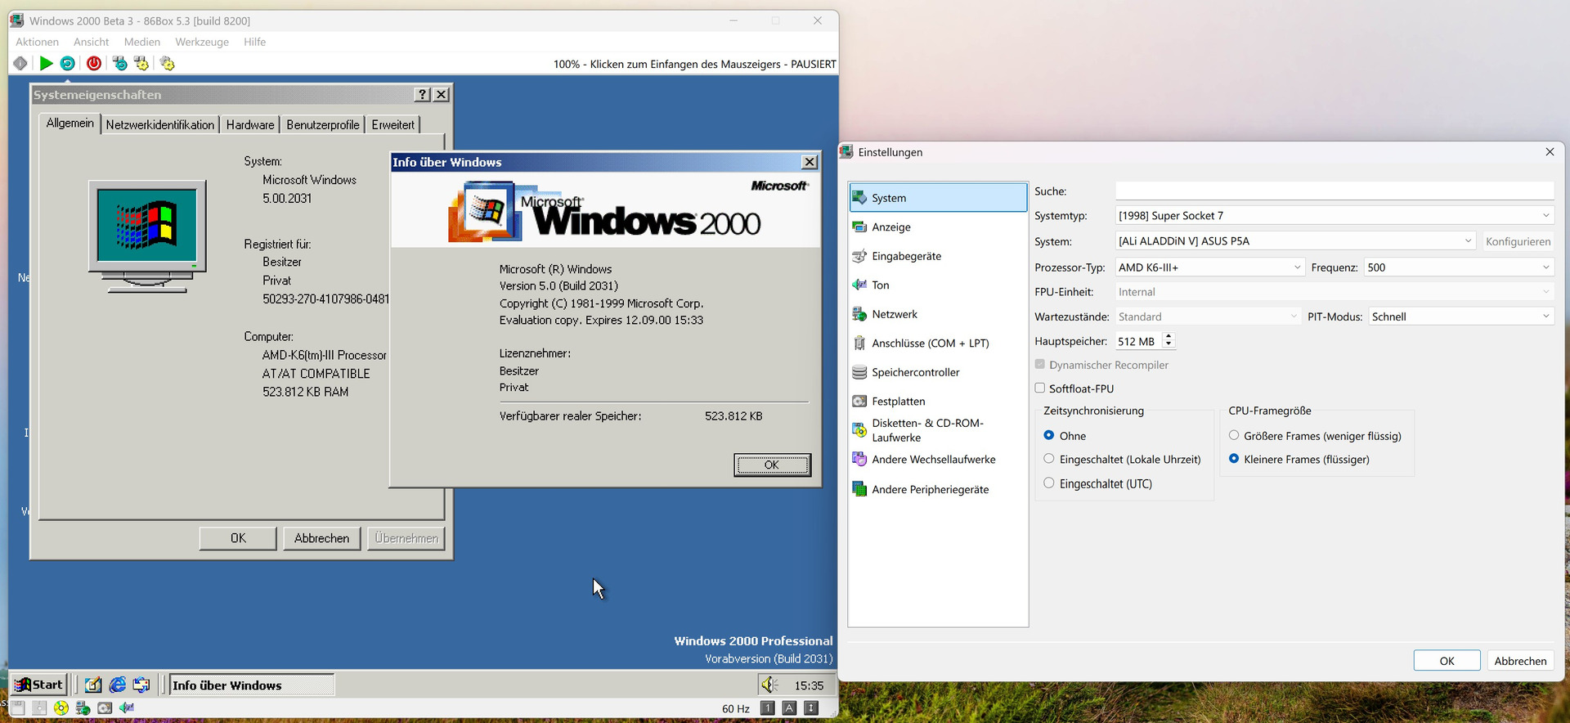The width and height of the screenshot is (1570, 723).
Task: Select Anzeige category in Einstellungen sidebar
Action: [x=938, y=227]
